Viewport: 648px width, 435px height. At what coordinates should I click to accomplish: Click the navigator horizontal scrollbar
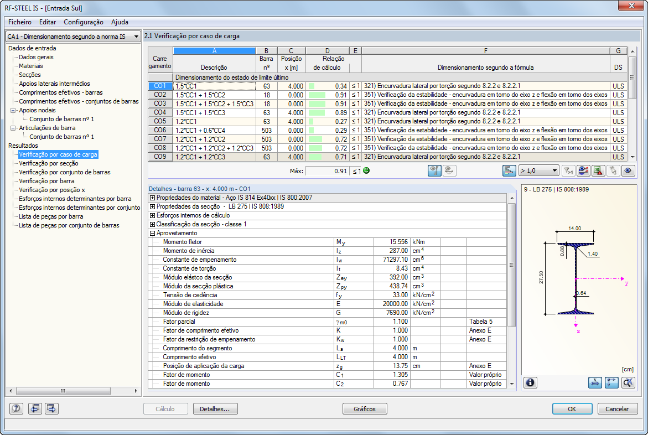click(x=72, y=391)
